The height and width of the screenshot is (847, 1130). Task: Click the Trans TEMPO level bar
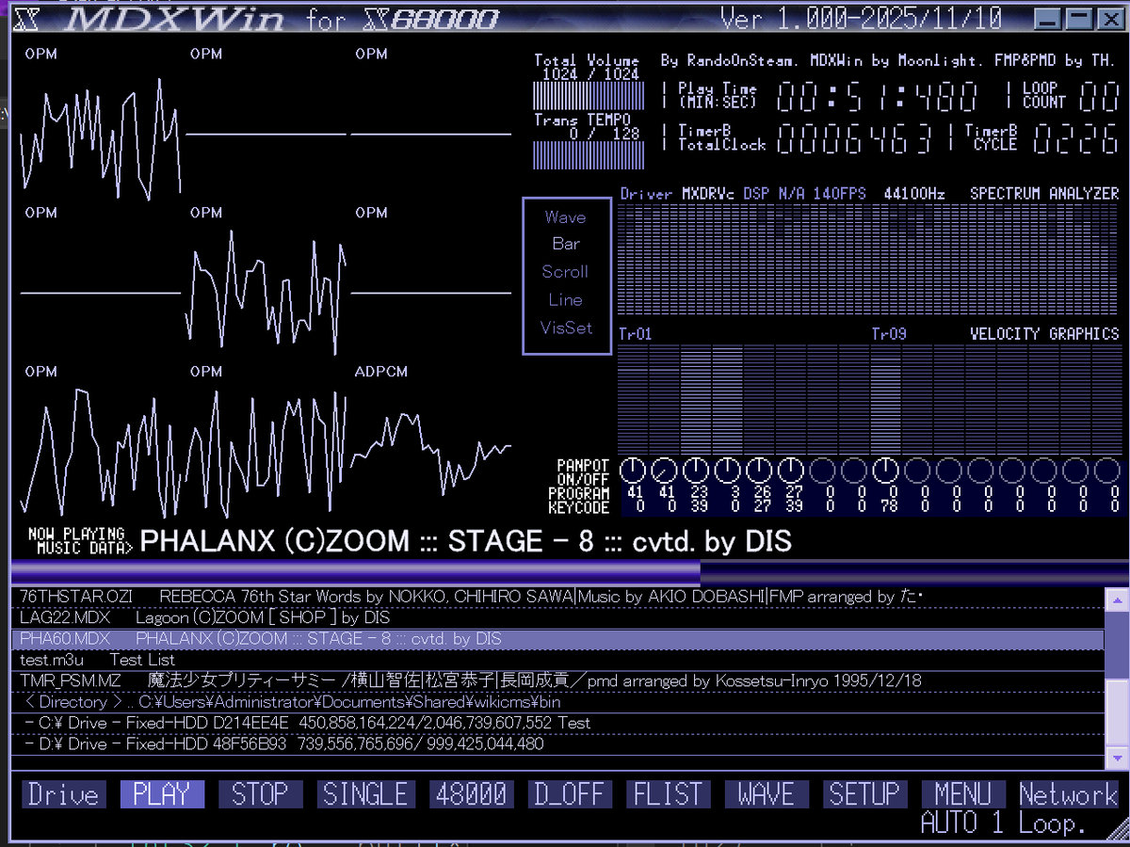click(589, 155)
